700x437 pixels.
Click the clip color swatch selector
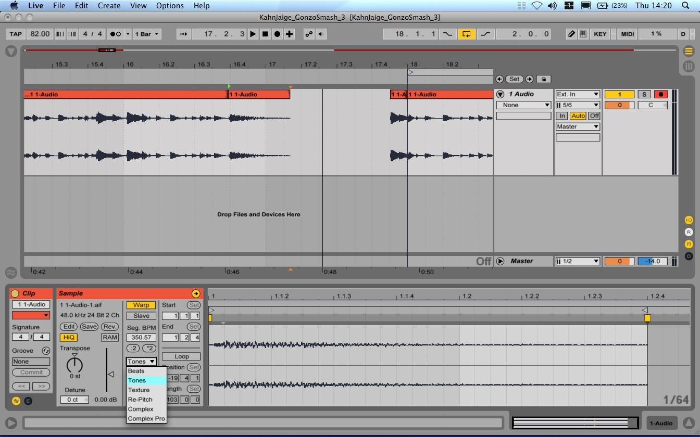click(31, 315)
